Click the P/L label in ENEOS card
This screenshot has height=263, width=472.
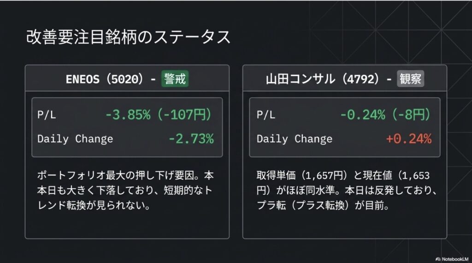[x=47, y=115]
